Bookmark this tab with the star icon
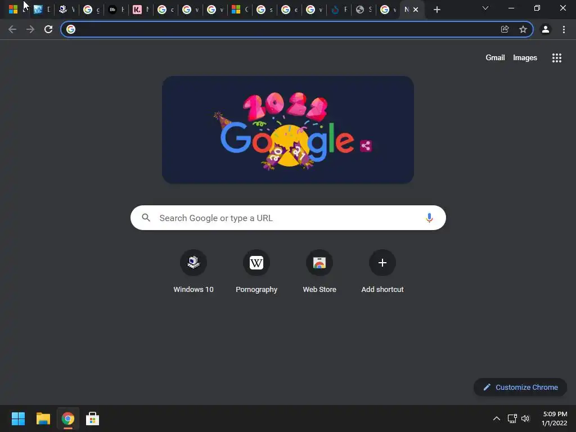The width and height of the screenshot is (576, 432). tap(523, 29)
